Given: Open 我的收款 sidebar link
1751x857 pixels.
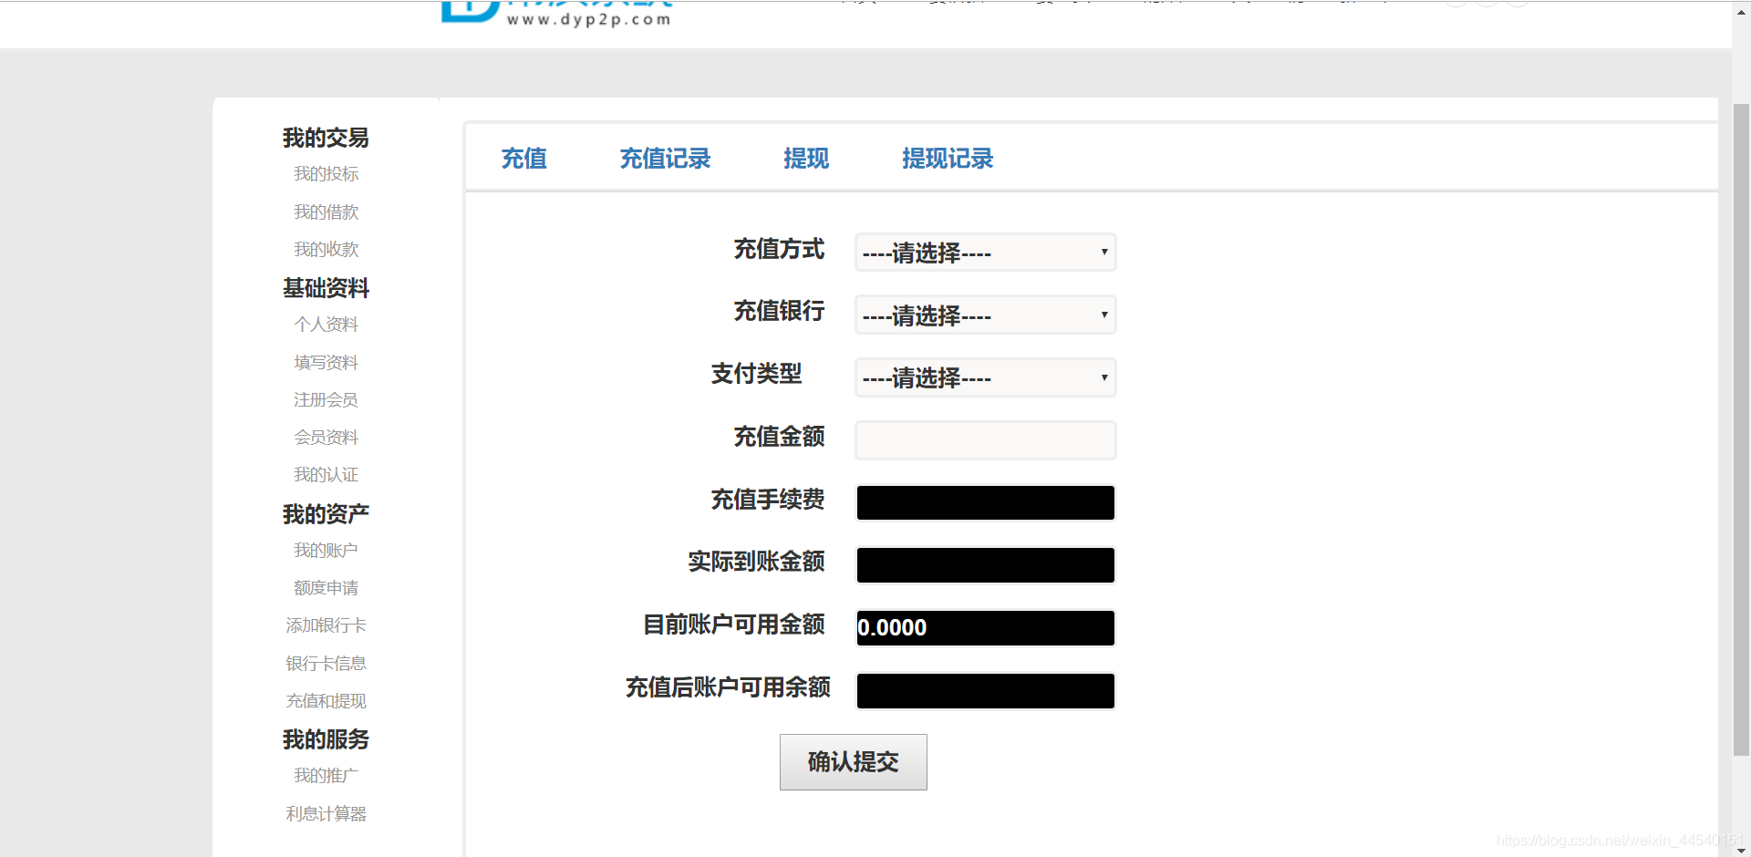Looking at the screenshot, I should (326, 250).
